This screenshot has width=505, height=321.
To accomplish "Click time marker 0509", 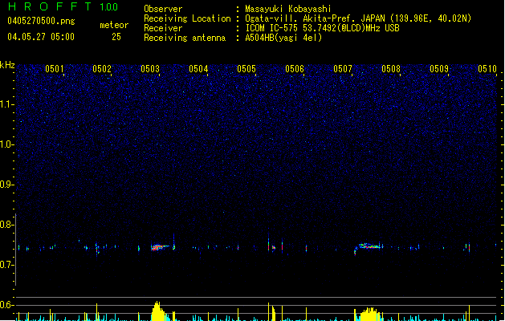I will [x=439, y=69].
